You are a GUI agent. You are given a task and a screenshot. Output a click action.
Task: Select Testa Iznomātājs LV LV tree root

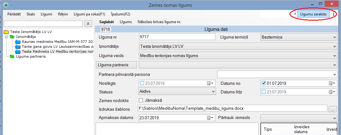click(x=31, y=32)
